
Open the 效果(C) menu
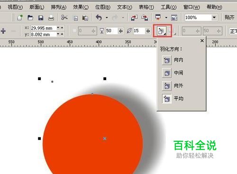(x=81, y=7)
